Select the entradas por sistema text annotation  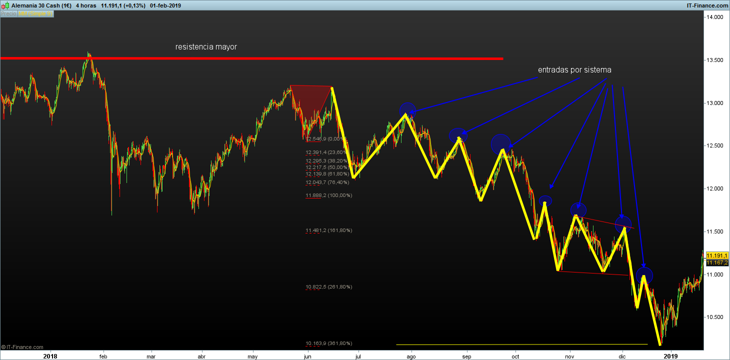(x=574, y=70)
